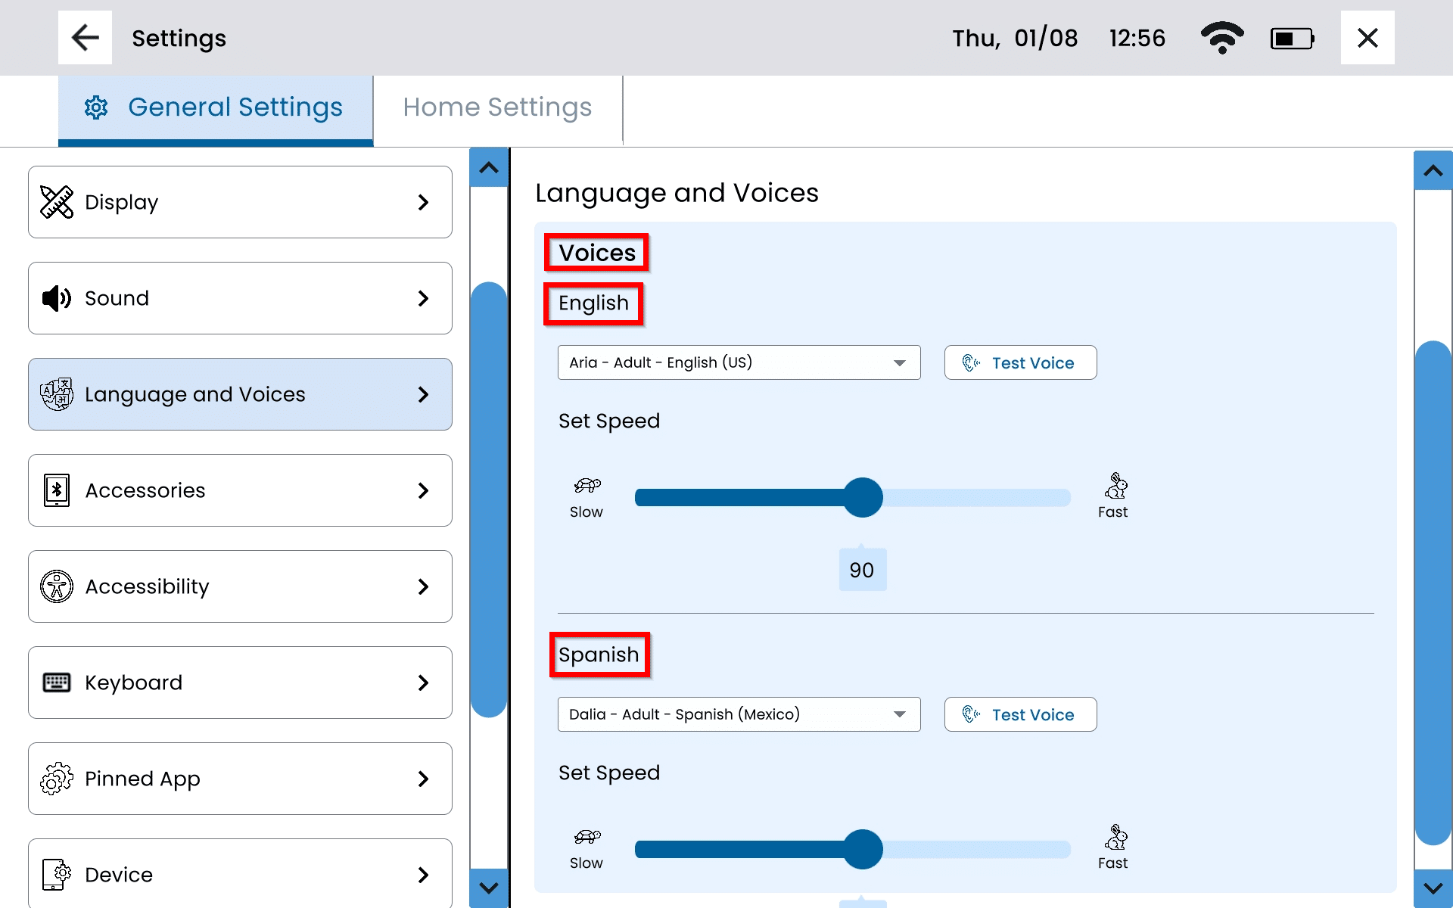Click the Sound speaker icon

[57, 298]
